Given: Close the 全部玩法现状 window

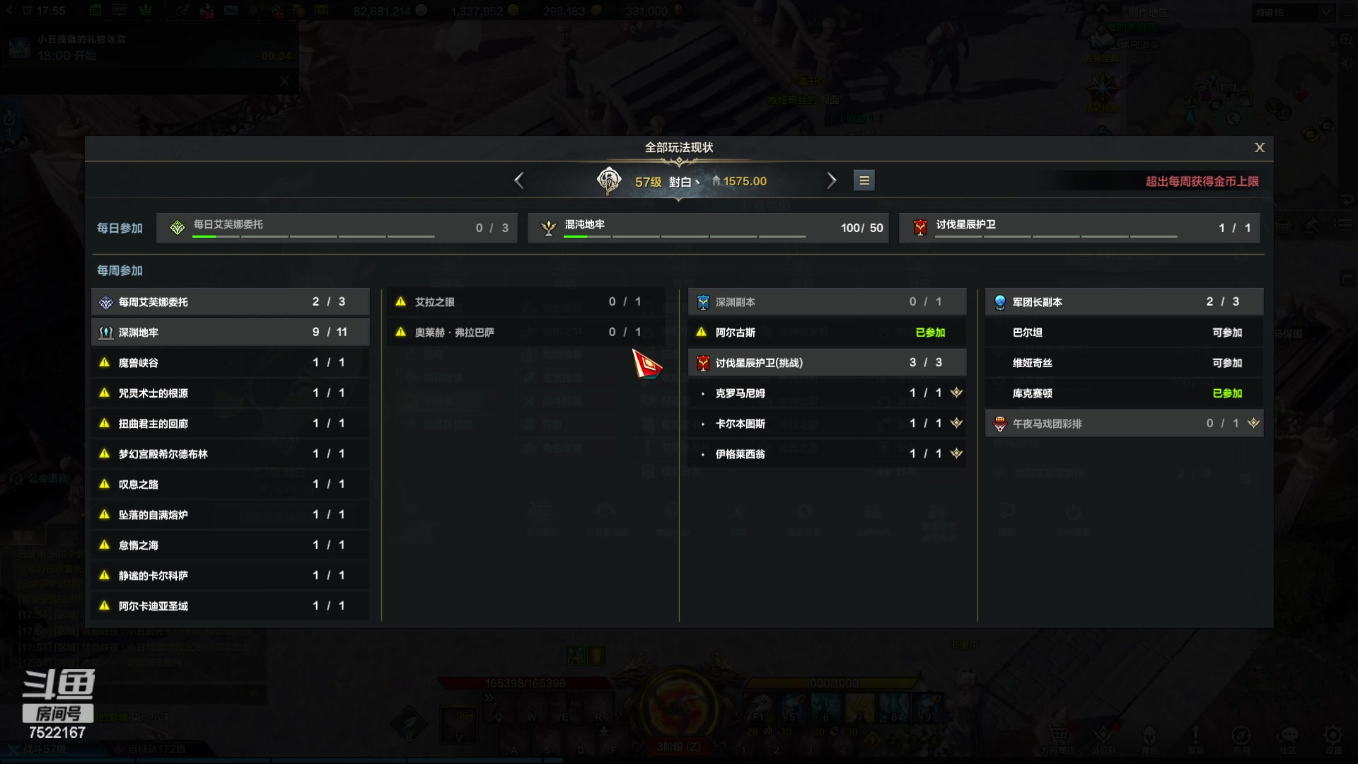Looking at the screenshot, I should click(1260, 147).
